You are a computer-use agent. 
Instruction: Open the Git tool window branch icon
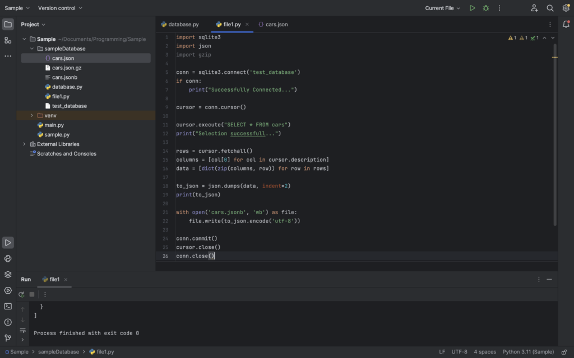pos(8,338)
